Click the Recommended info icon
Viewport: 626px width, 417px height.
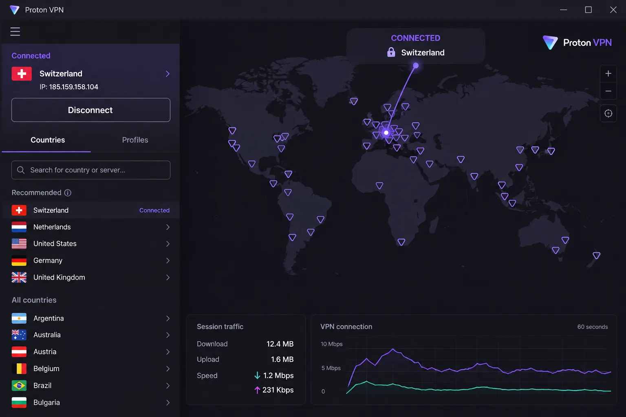(68, 193)
